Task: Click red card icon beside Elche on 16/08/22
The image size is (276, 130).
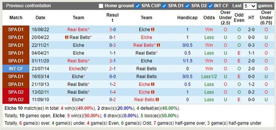Action: tap(152, 30)
